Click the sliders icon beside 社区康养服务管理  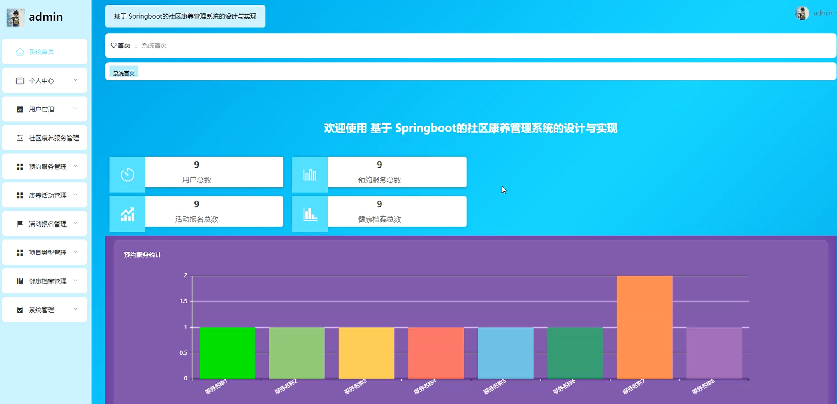click(x=20, y=138)
